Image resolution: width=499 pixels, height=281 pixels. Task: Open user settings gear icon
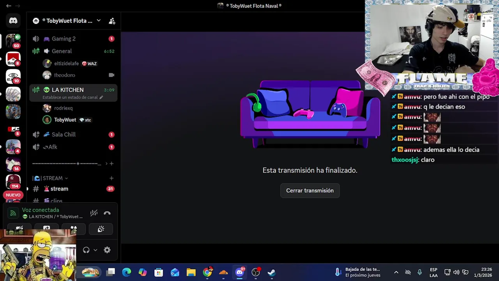coord(107,250)
